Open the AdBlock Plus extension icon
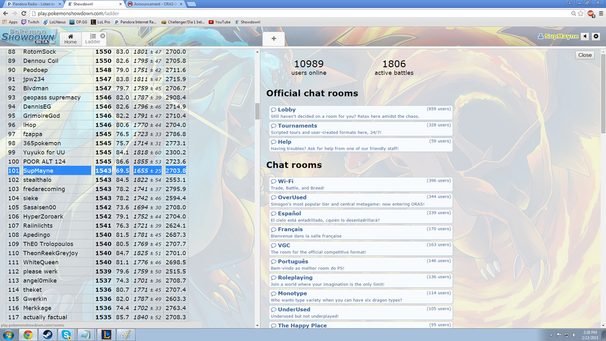The image size is (606, 341). pos(590,13)
